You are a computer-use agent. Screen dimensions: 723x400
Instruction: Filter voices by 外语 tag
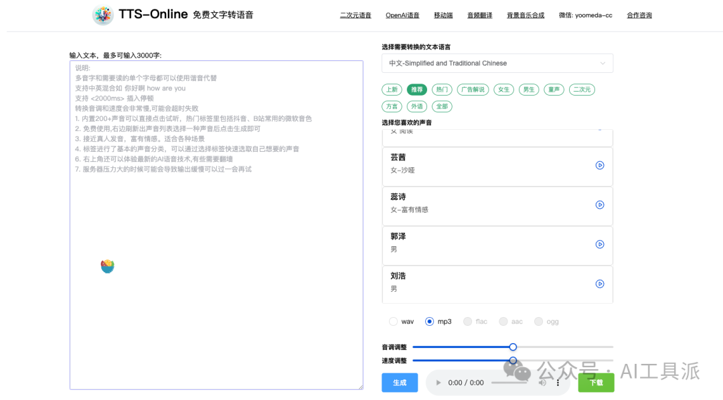(417, 106)
